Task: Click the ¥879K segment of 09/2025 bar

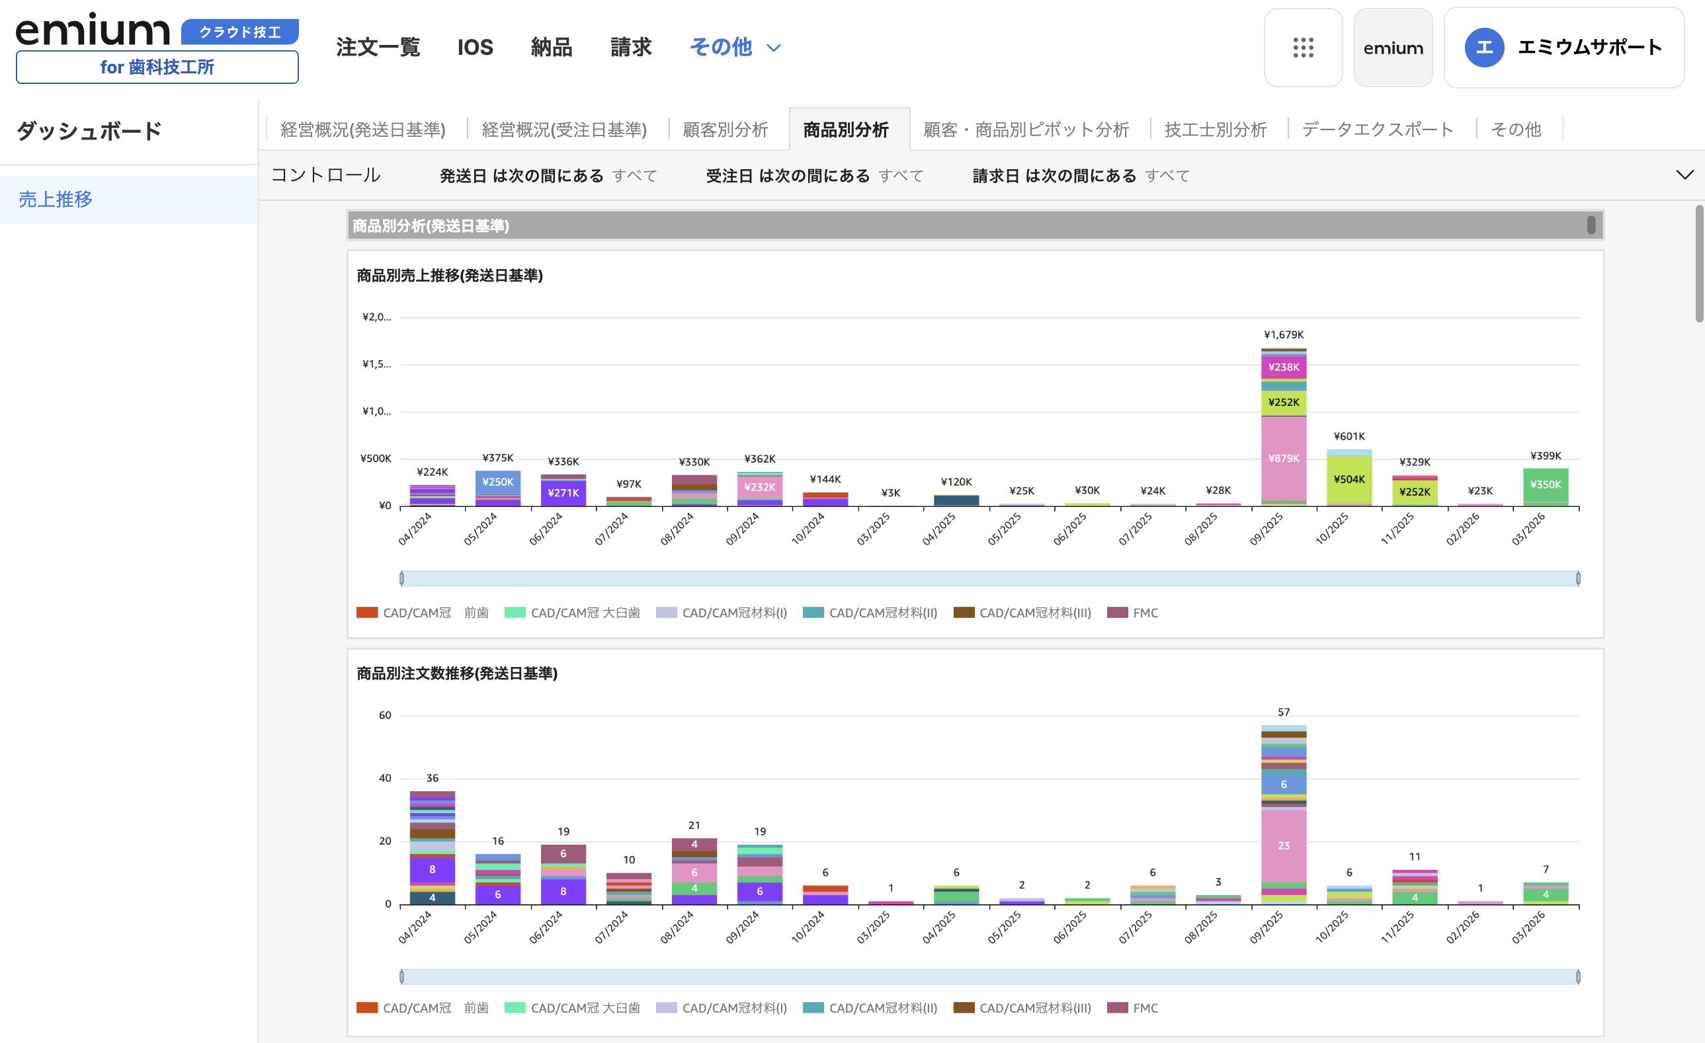Action: tap(1283, 458)
